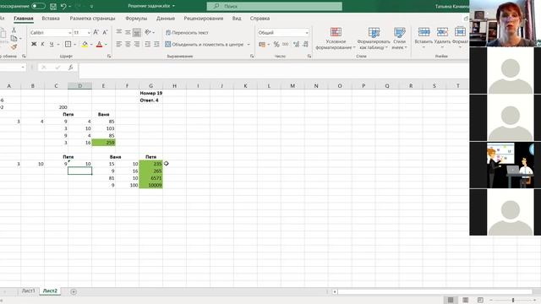541x304 pixels.
Task: Toggle the AutoSave switch
Action: pos(38,6)
